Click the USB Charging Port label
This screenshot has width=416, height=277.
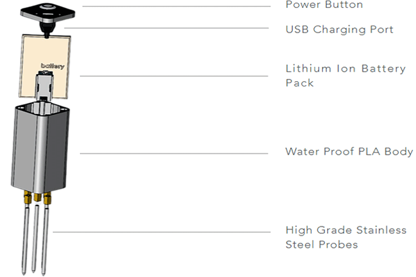(339, 29)
